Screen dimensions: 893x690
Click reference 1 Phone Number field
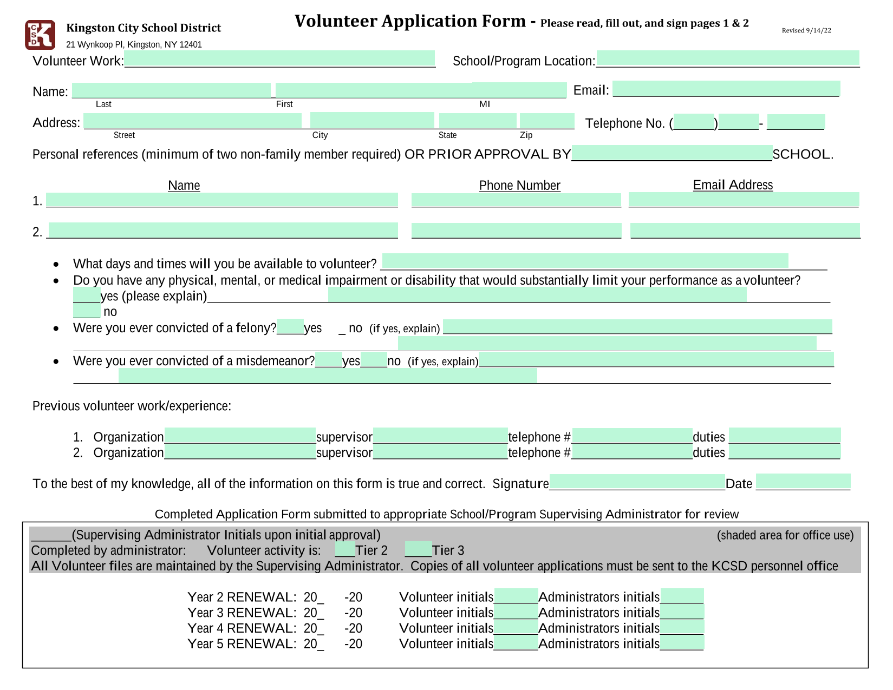516,200
